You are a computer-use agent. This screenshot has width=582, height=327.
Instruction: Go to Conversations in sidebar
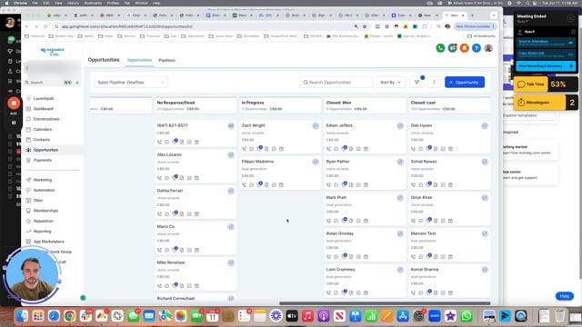tap(46, 119)
